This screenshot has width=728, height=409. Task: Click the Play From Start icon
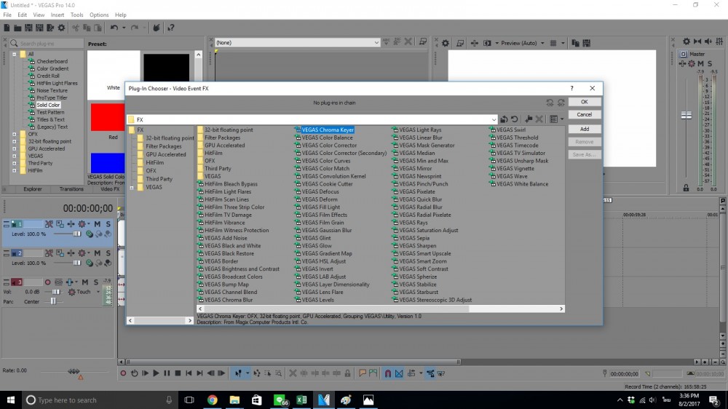pos(145,373)
